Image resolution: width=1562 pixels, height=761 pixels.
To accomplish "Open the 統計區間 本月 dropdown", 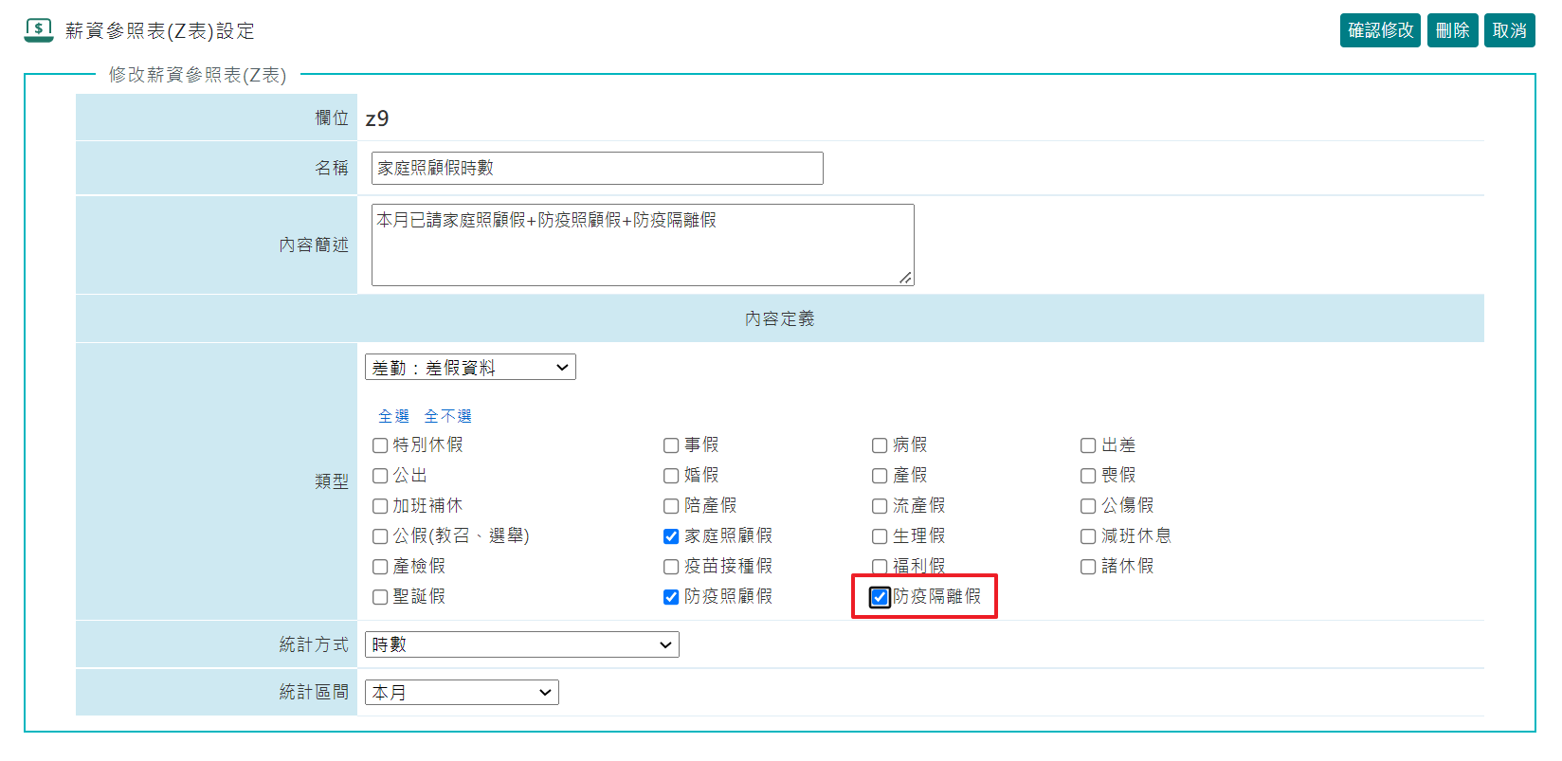I will tap(462, 693).
